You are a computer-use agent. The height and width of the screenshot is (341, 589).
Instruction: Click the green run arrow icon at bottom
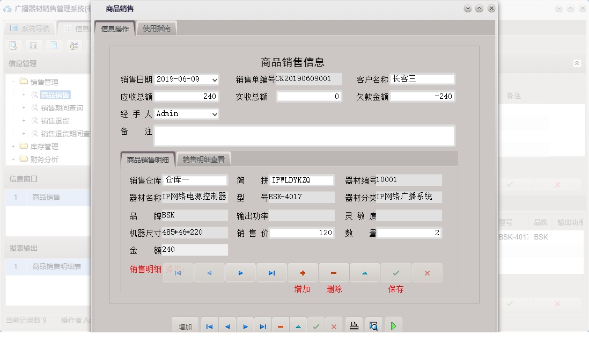393,325
